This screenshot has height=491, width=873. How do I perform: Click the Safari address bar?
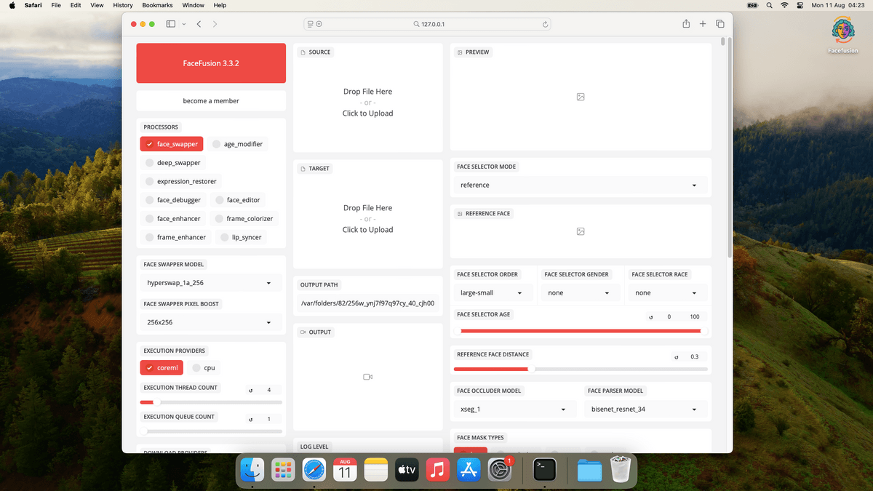click(428, 24)
